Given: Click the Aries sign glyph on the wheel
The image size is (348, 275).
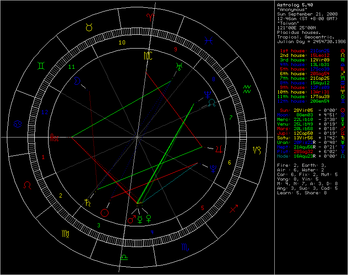Looking at the screenshot, I should (x=150, y=17).
